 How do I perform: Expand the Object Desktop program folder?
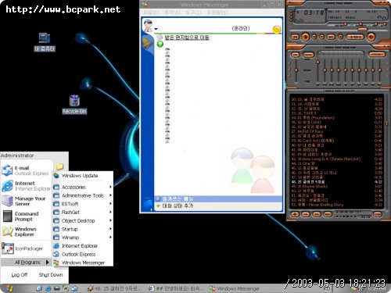coord(83,220)
